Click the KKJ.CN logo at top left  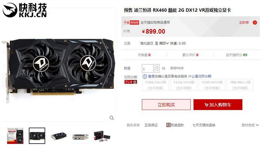(24, 10)
